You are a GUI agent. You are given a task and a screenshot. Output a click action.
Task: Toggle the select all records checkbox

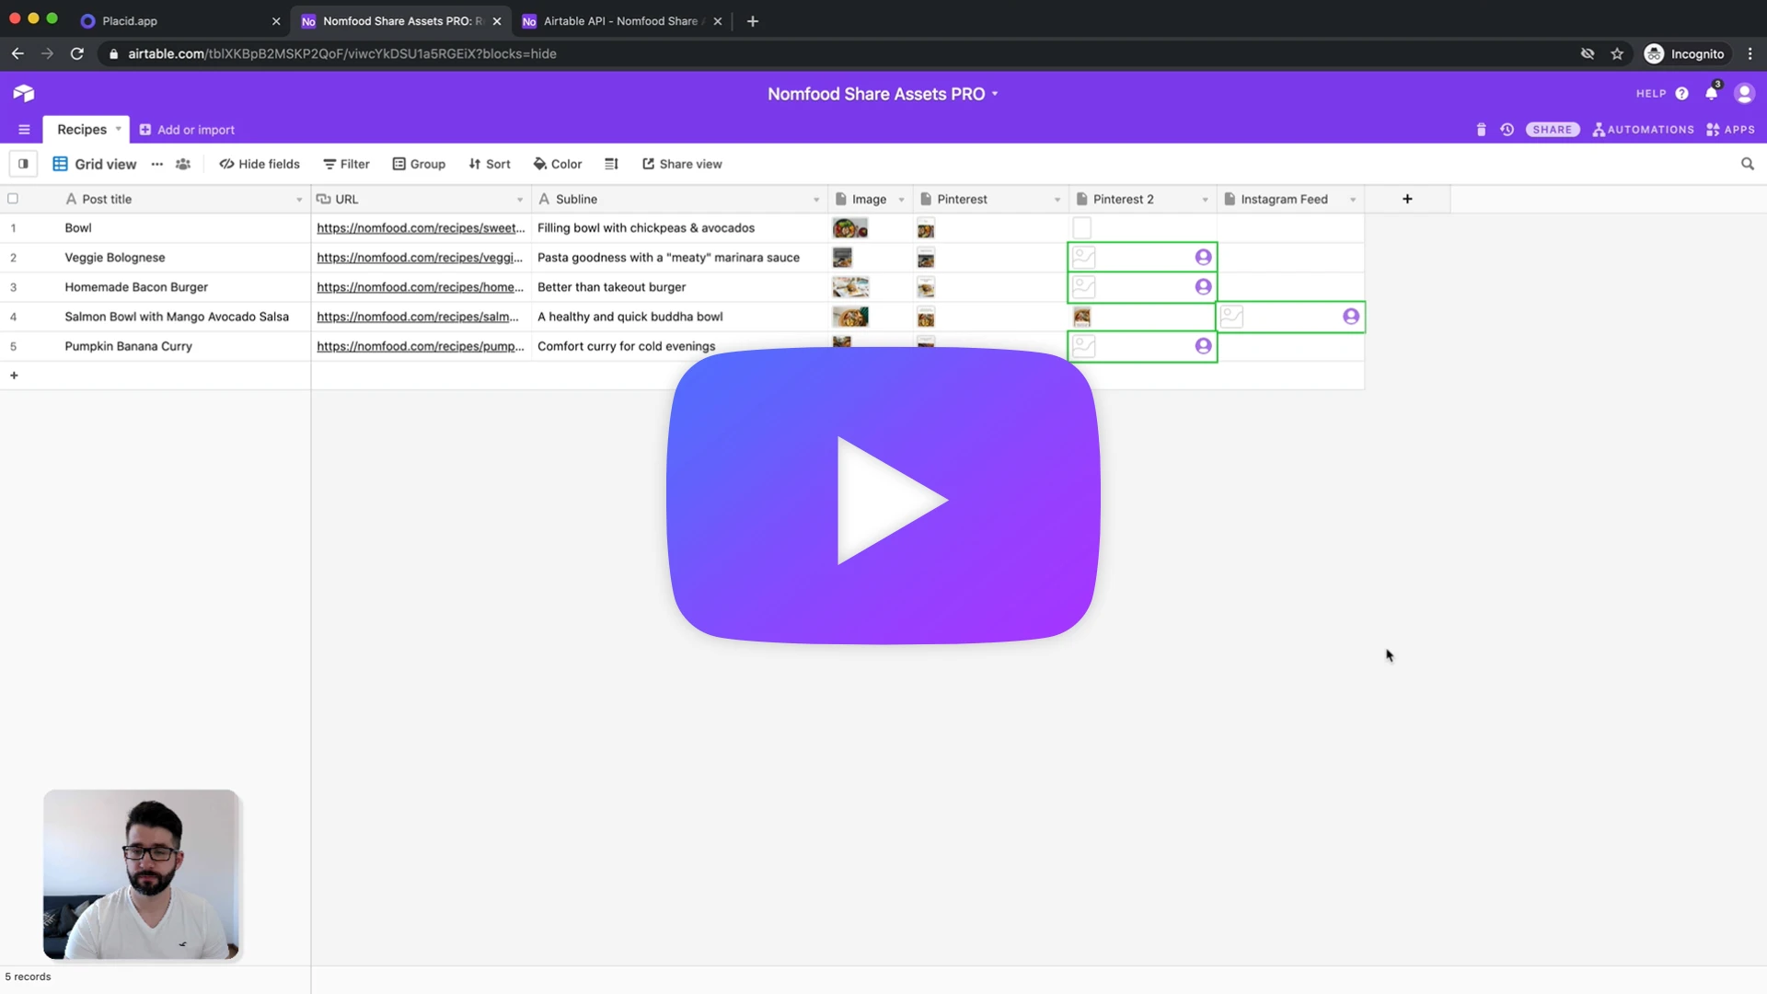13,199
